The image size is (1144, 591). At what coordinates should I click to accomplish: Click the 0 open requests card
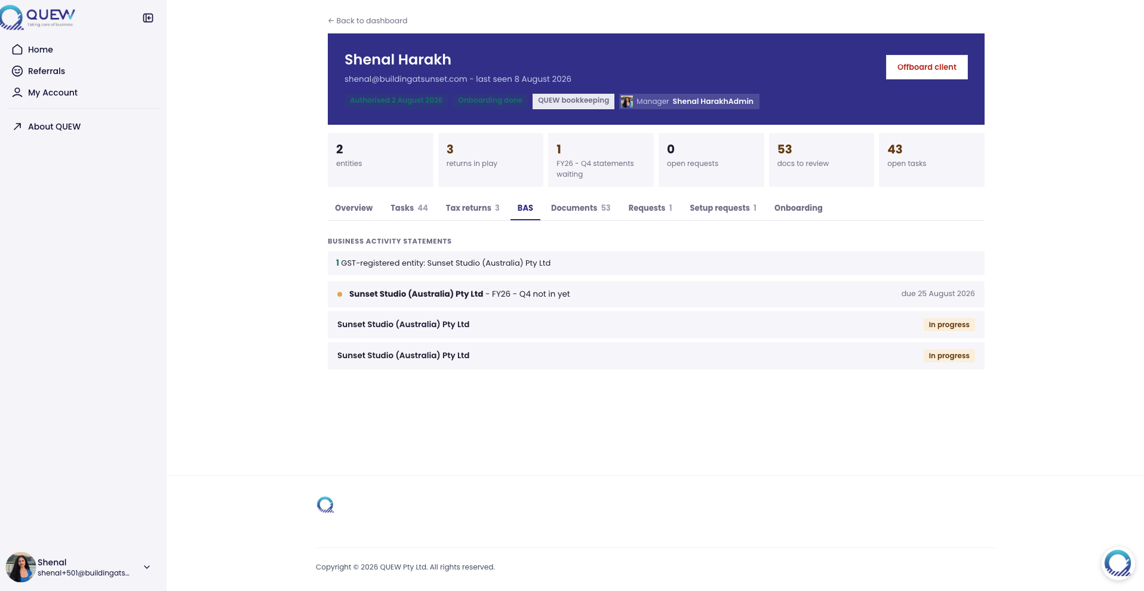(x=711, y=160)
